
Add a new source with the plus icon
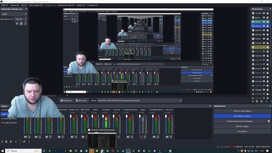(x=253, y=101)
